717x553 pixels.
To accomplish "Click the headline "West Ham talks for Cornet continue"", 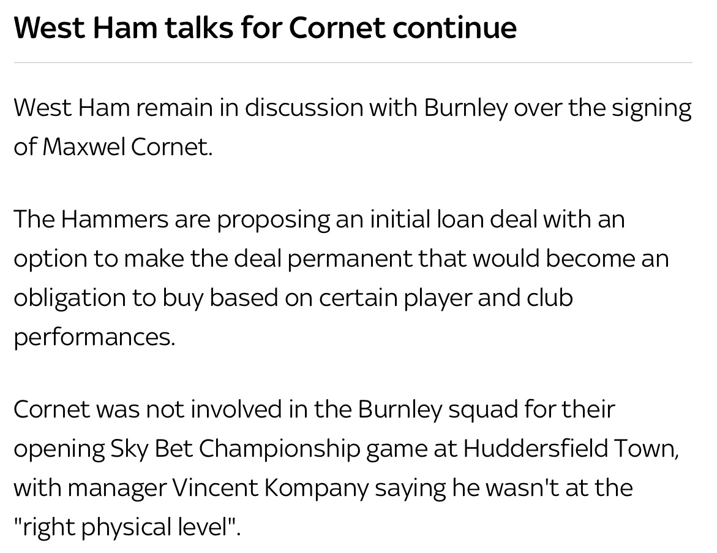I will [265, 27].
